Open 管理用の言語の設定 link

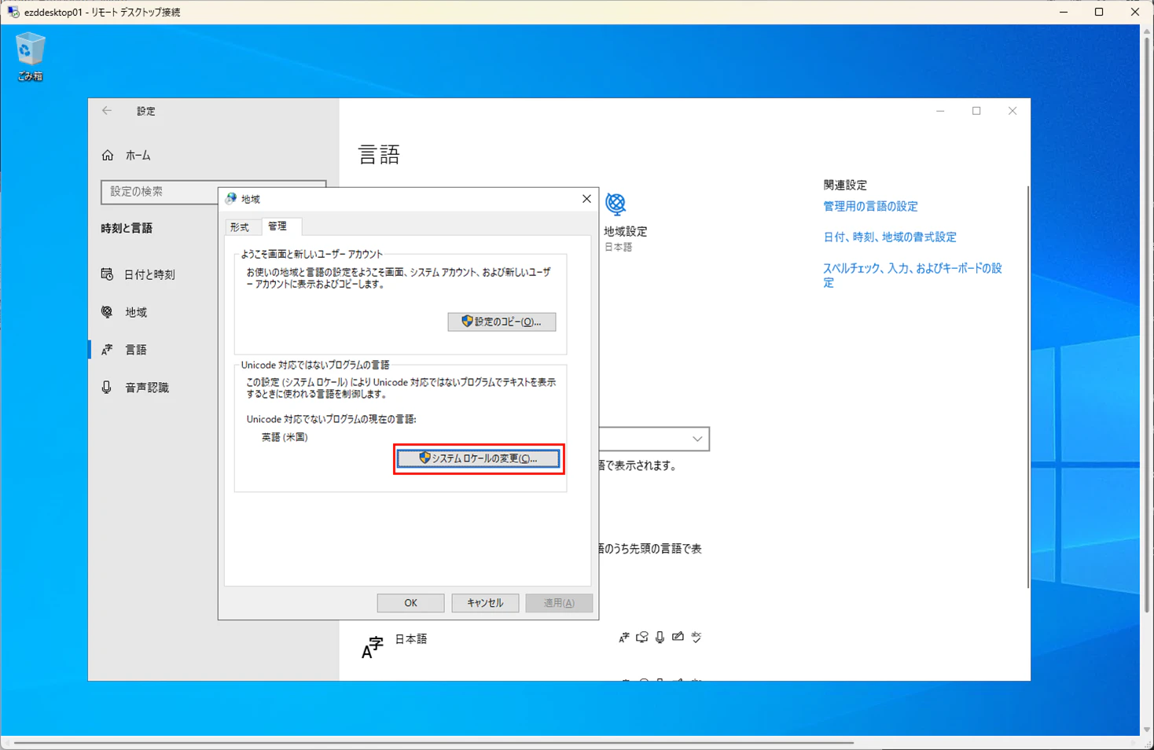point(870,206)
